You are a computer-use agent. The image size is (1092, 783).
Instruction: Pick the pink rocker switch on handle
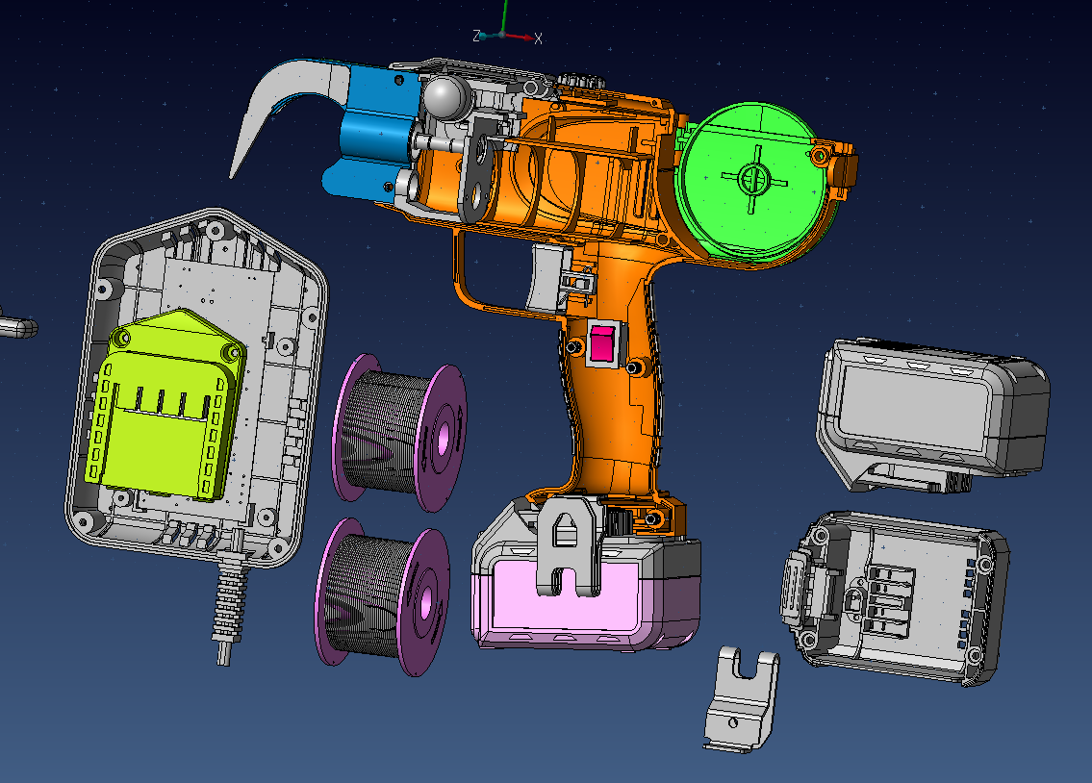[x=601, y=343]
